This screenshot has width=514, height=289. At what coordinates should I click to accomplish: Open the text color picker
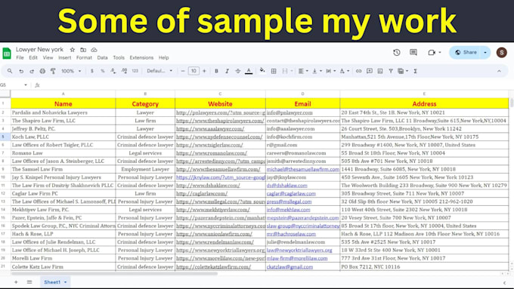[x=249, y=71]
